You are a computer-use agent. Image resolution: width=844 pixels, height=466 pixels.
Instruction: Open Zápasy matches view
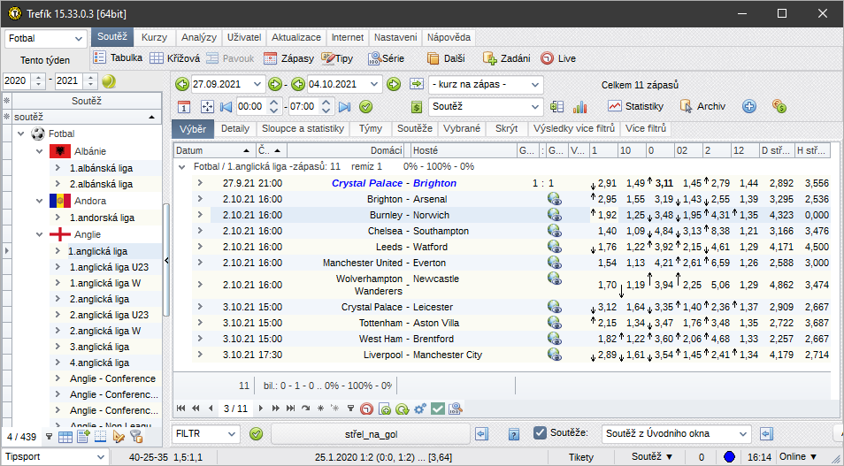(289, 58)
